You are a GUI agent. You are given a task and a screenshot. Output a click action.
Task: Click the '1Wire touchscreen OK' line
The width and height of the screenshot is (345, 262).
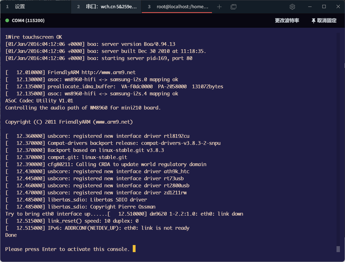(x=34, y=37)
